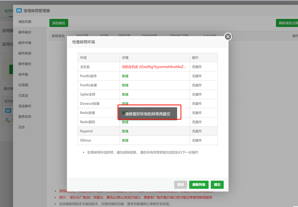The height and width of the screenshot is (207, 298).
Task: Click 就绪 status in the Sqlite支持 row
Action: click(125, 94)
